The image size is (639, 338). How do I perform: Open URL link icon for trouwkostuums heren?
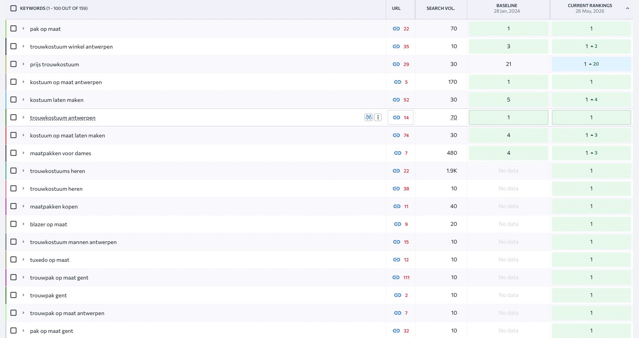(396, 171)
